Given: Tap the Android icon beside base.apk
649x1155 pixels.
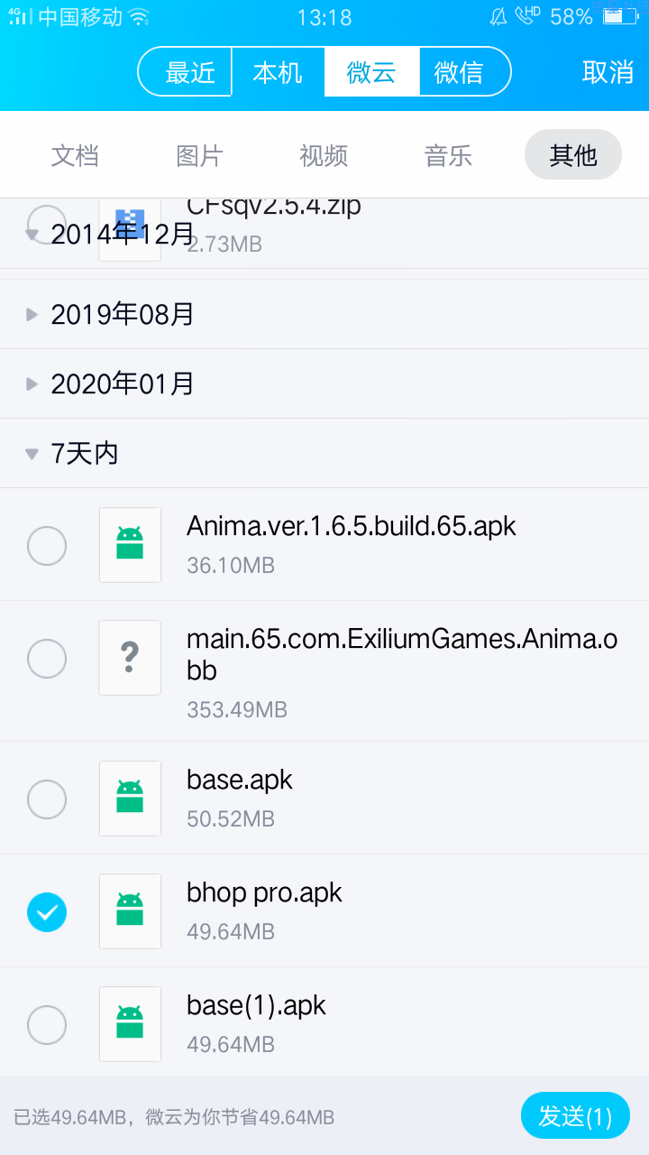Looking at the screenshot, I should (x=130, y=799).
